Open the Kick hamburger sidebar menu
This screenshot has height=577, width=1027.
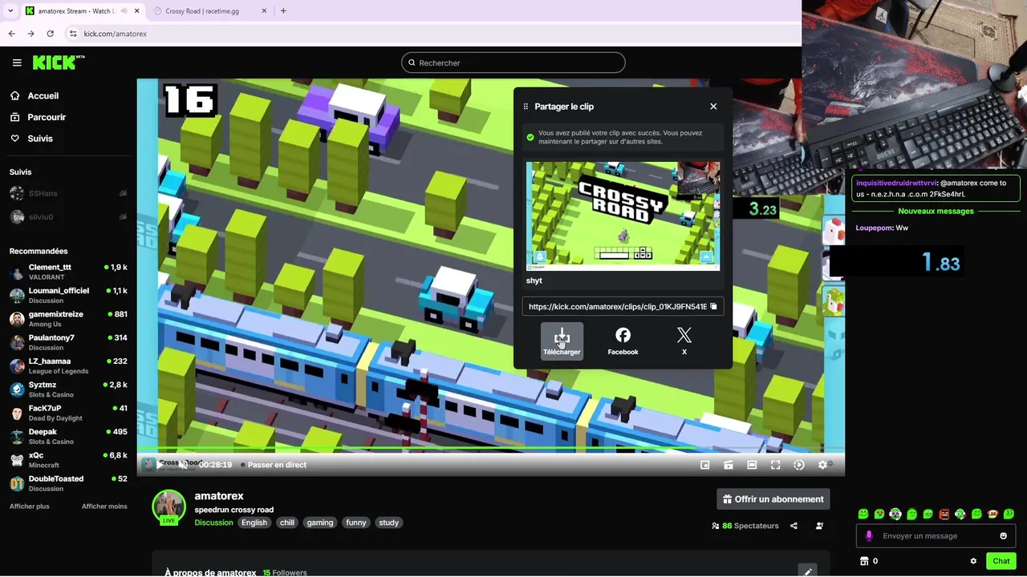pyautogui.click(x=17, y=63)
